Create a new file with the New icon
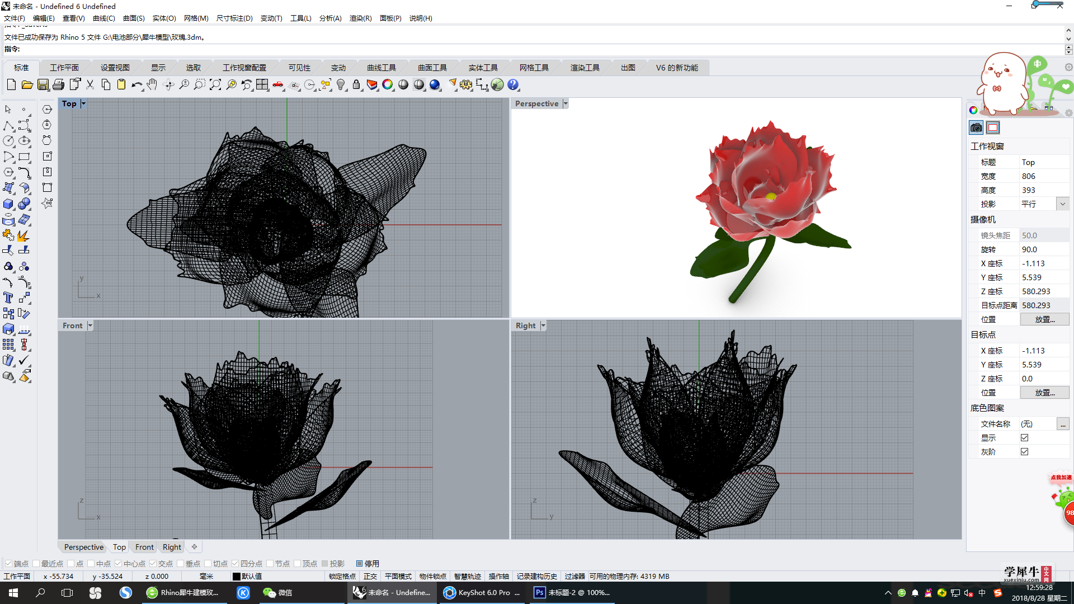 (11, 84)
